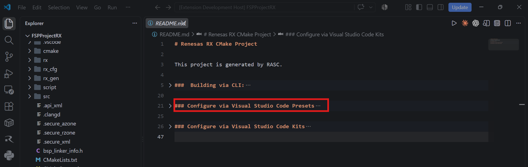This screenshot has width=528, height=167.
Task: Select the README.md editor tab
Action: (167, 23)
